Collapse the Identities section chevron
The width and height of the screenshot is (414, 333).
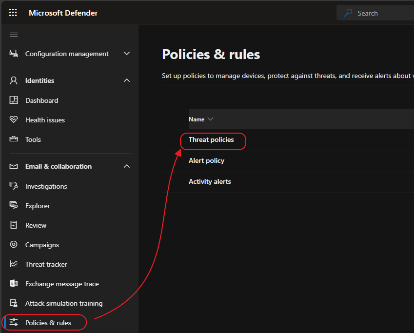[127, 80]
